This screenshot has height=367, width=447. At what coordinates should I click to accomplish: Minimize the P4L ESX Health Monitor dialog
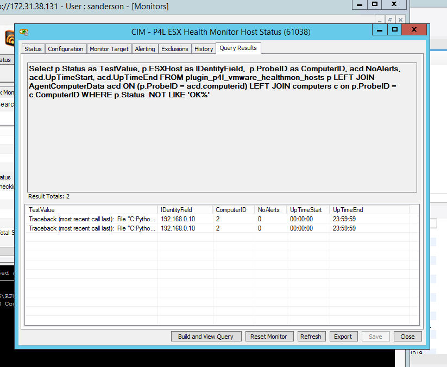pyautogui.click(x=380, y=30)
